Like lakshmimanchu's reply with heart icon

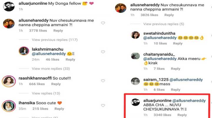[x=103, y=52]
